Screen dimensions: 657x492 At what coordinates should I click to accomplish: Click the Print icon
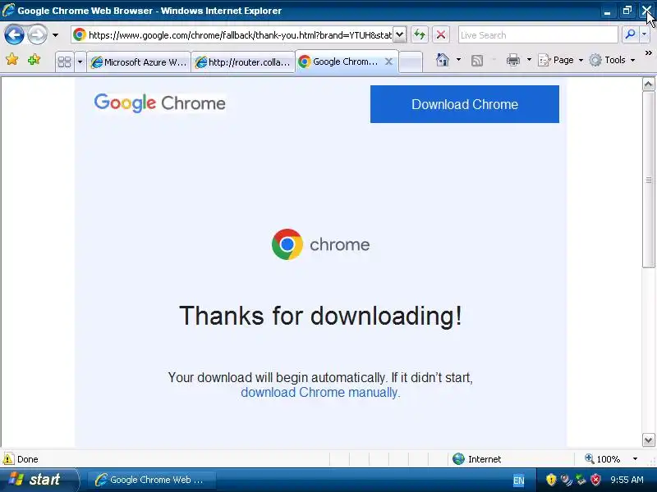pyautogui.click(x=512, y=60)
